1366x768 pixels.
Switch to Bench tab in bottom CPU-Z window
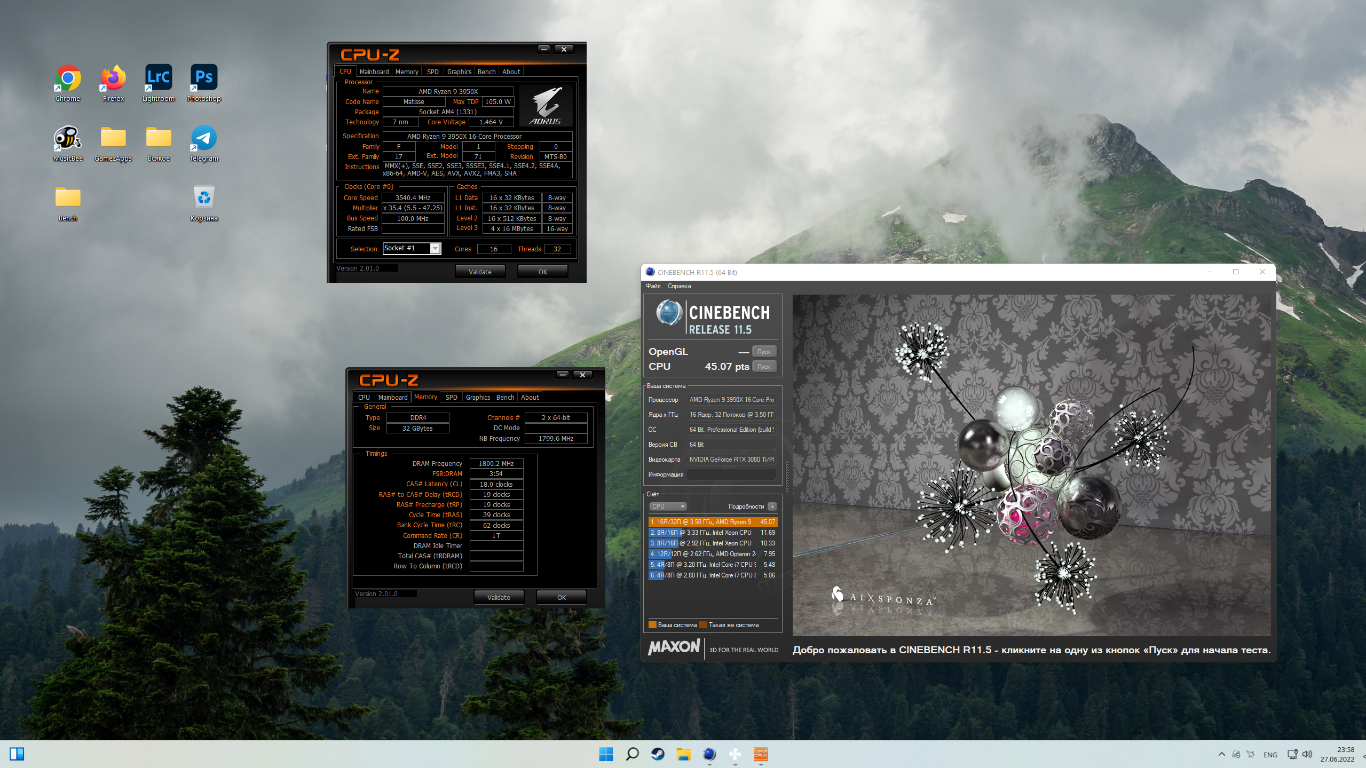pyautogui.click(x=505, y=397)
